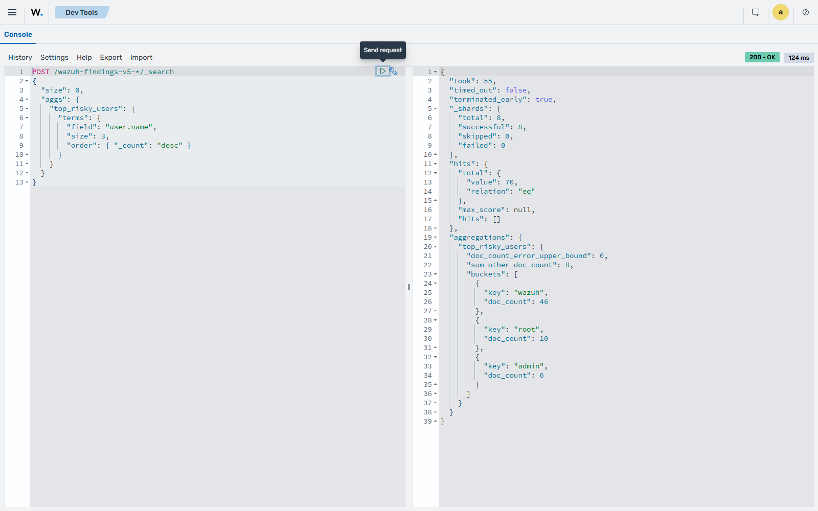Click the 124 ms response time badge

[799, 58]
